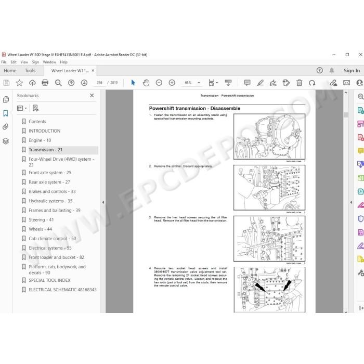Print the document with the printer icon

click(45, 83)
